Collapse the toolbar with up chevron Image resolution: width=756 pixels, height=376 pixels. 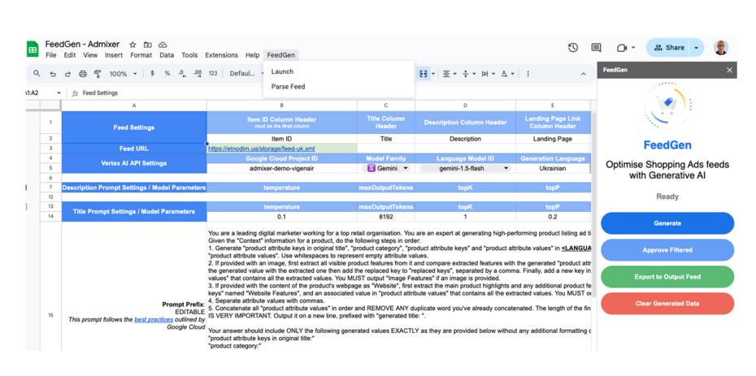tap(583, 74)
